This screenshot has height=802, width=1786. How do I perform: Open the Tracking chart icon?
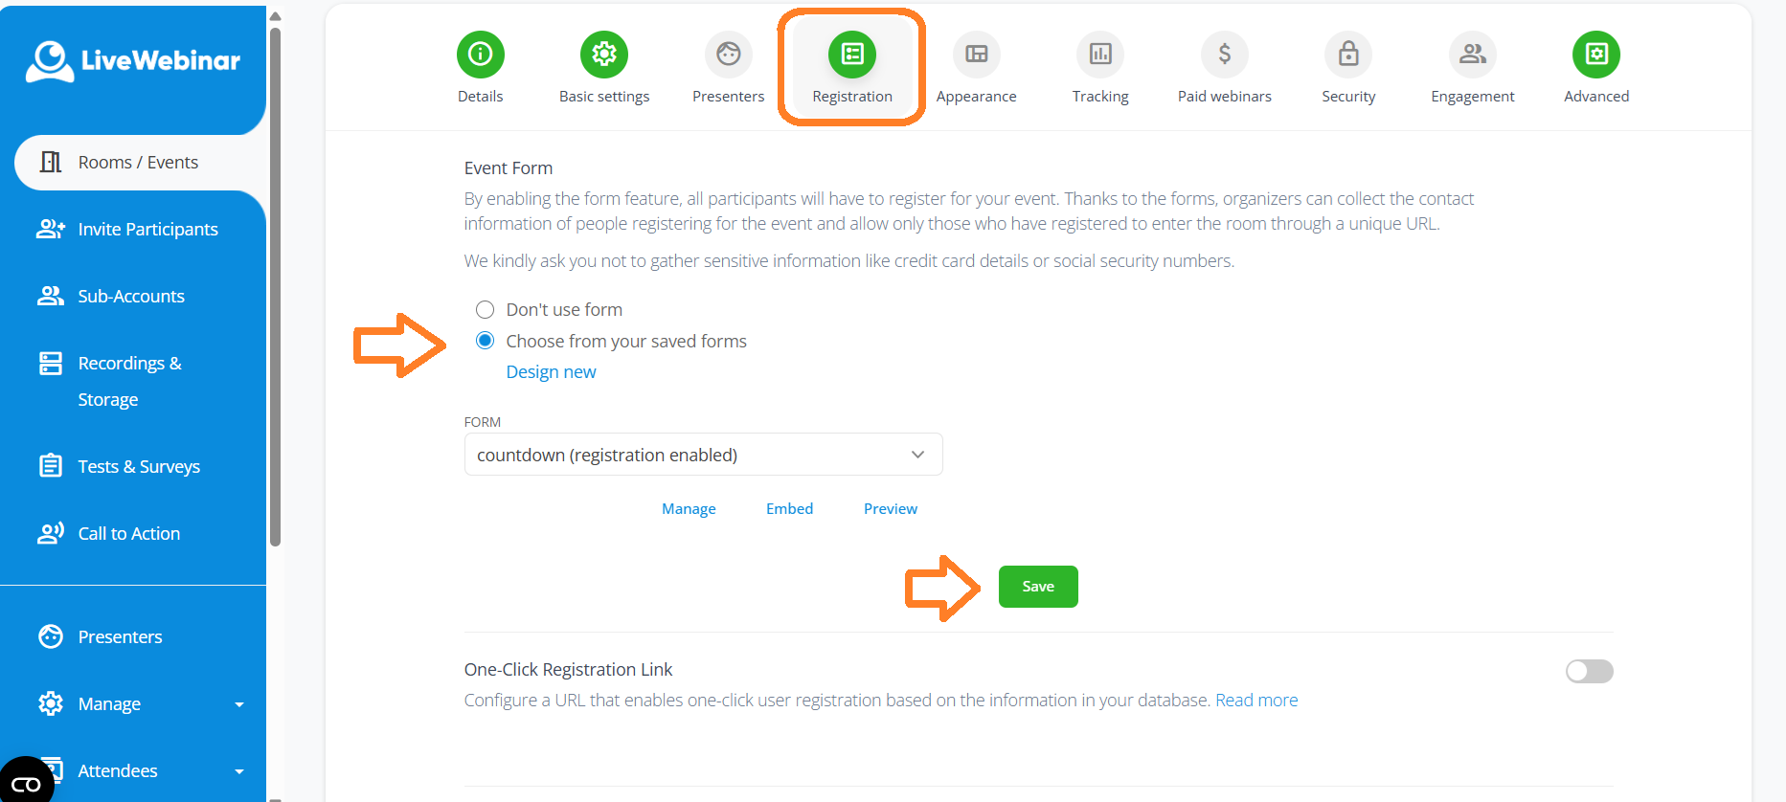1100,55
